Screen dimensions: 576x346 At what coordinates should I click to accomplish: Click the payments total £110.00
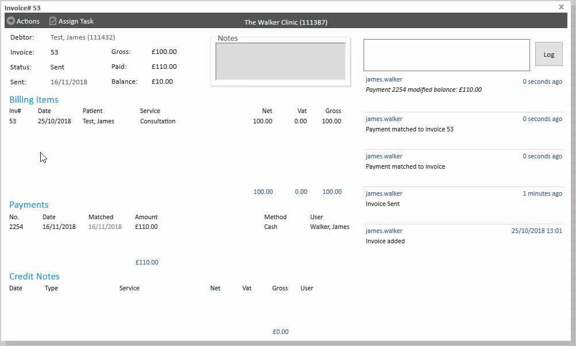coord(147,262)
